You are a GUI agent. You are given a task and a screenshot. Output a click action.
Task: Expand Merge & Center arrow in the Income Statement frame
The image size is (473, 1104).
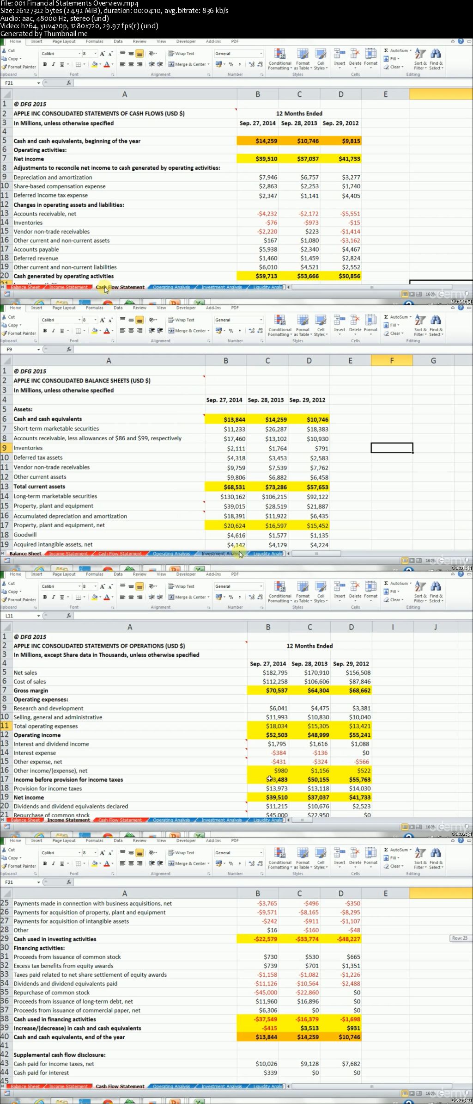[x=208, y=597]
